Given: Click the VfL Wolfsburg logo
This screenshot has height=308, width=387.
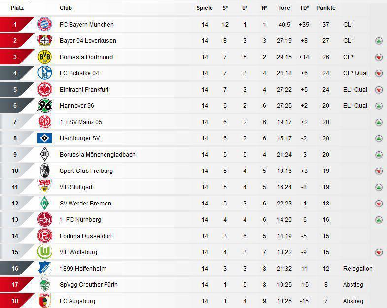Looking at the screenshot, I should pos(45,252).
